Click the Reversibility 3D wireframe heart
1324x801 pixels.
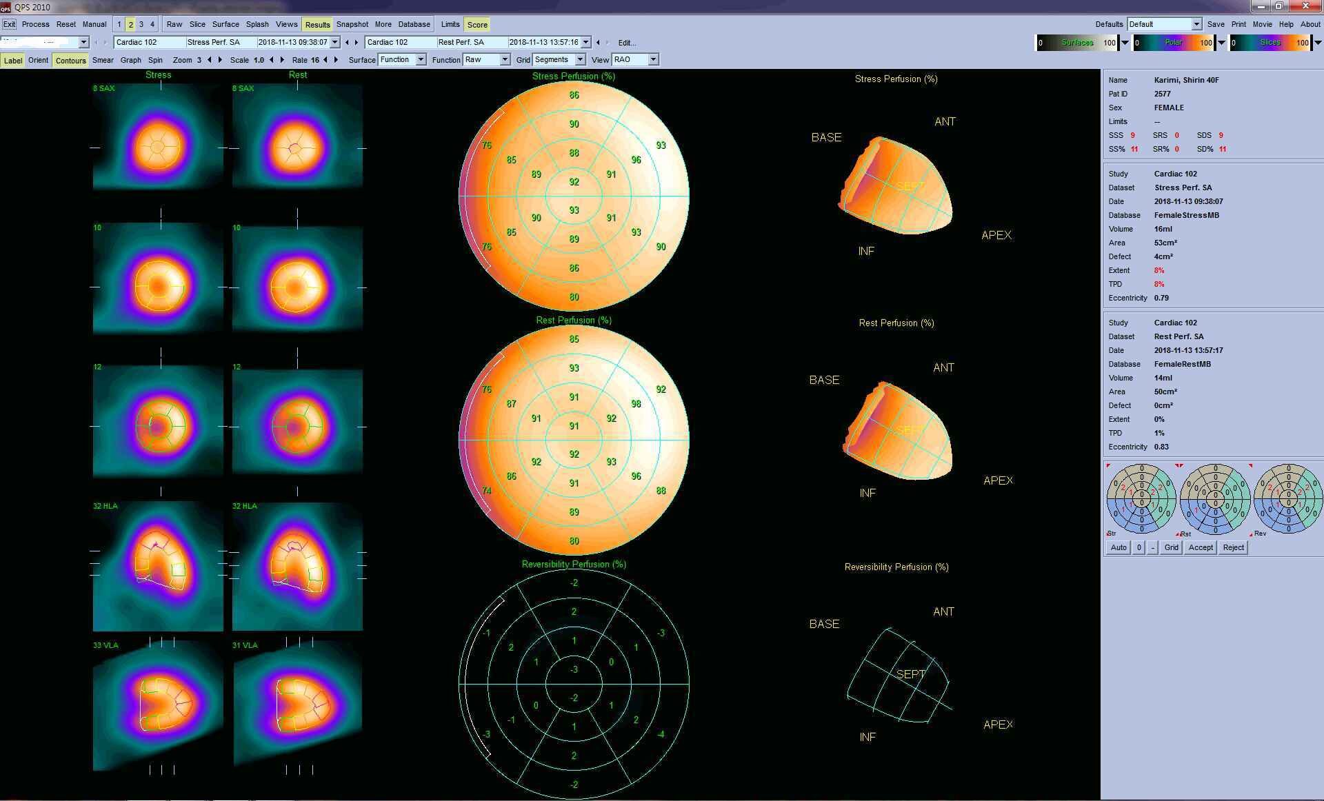click(899, 676)
